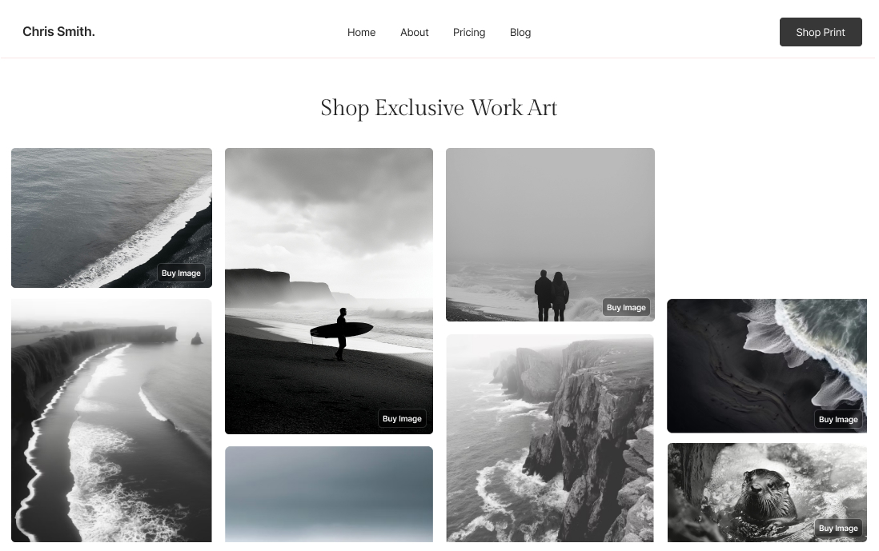This screenshot has width=879, height=551.
Task: Click the Chris Smith logo text
Action: 58,31
